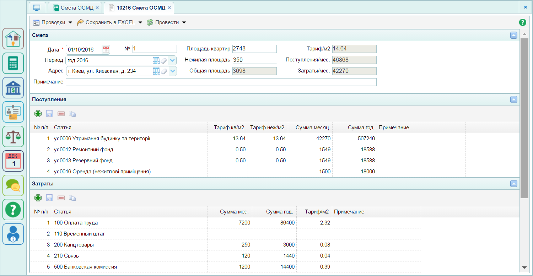Open the calculator sidebar icon
Image resolution: width=533 pixels, height=276 pixels.
pos(13,63)
